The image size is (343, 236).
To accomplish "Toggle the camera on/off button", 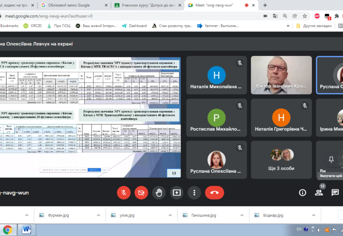I will 141,192.
